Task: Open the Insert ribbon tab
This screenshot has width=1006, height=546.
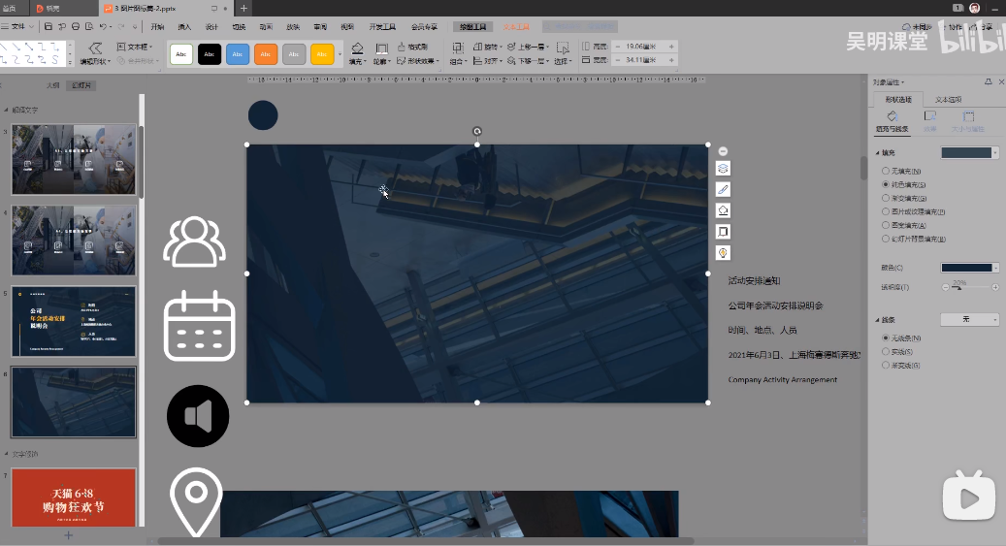Action: [x=184, y=27]
